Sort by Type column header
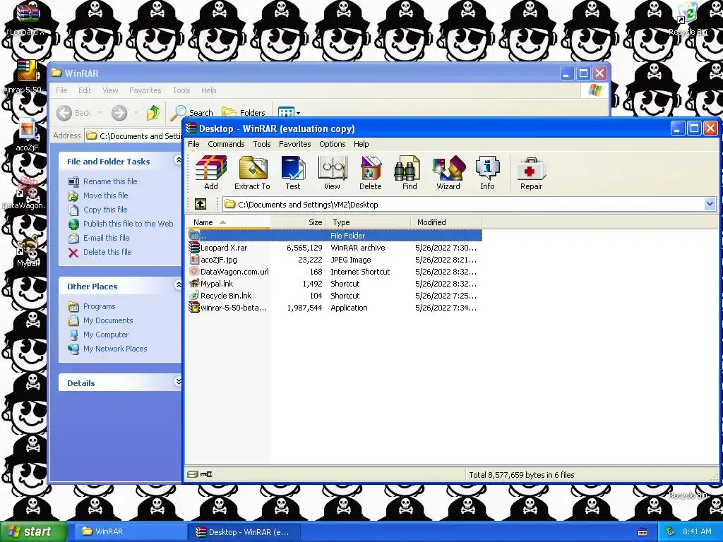The image size is (723, 542). coord(369,222)
